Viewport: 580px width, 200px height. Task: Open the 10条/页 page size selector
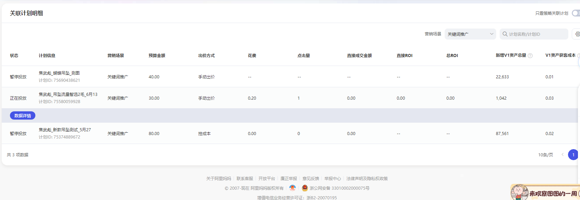545,155
